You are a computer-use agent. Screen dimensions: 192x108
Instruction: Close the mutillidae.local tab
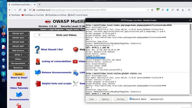coord(35,4)
